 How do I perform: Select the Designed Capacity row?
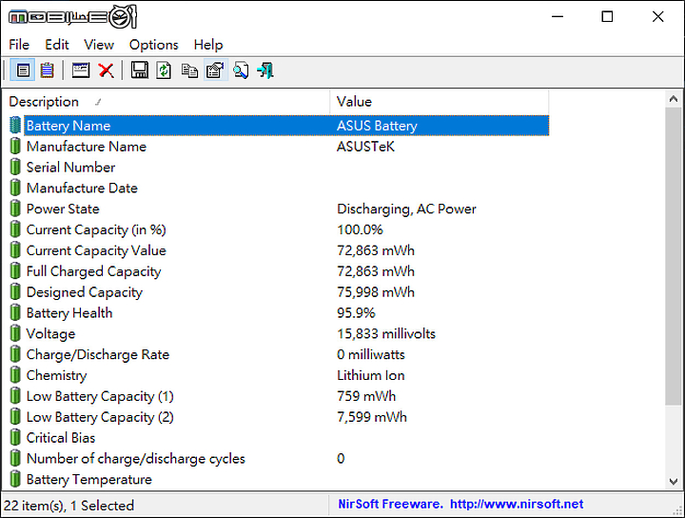click(84, 292)
